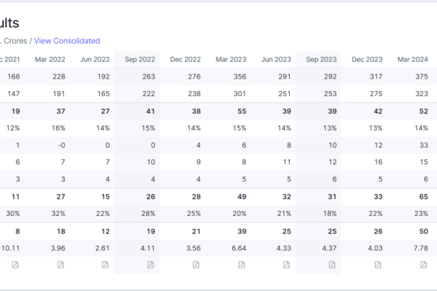
Task: Select the Mar 2023 column header
Action: tap(231, 60)
